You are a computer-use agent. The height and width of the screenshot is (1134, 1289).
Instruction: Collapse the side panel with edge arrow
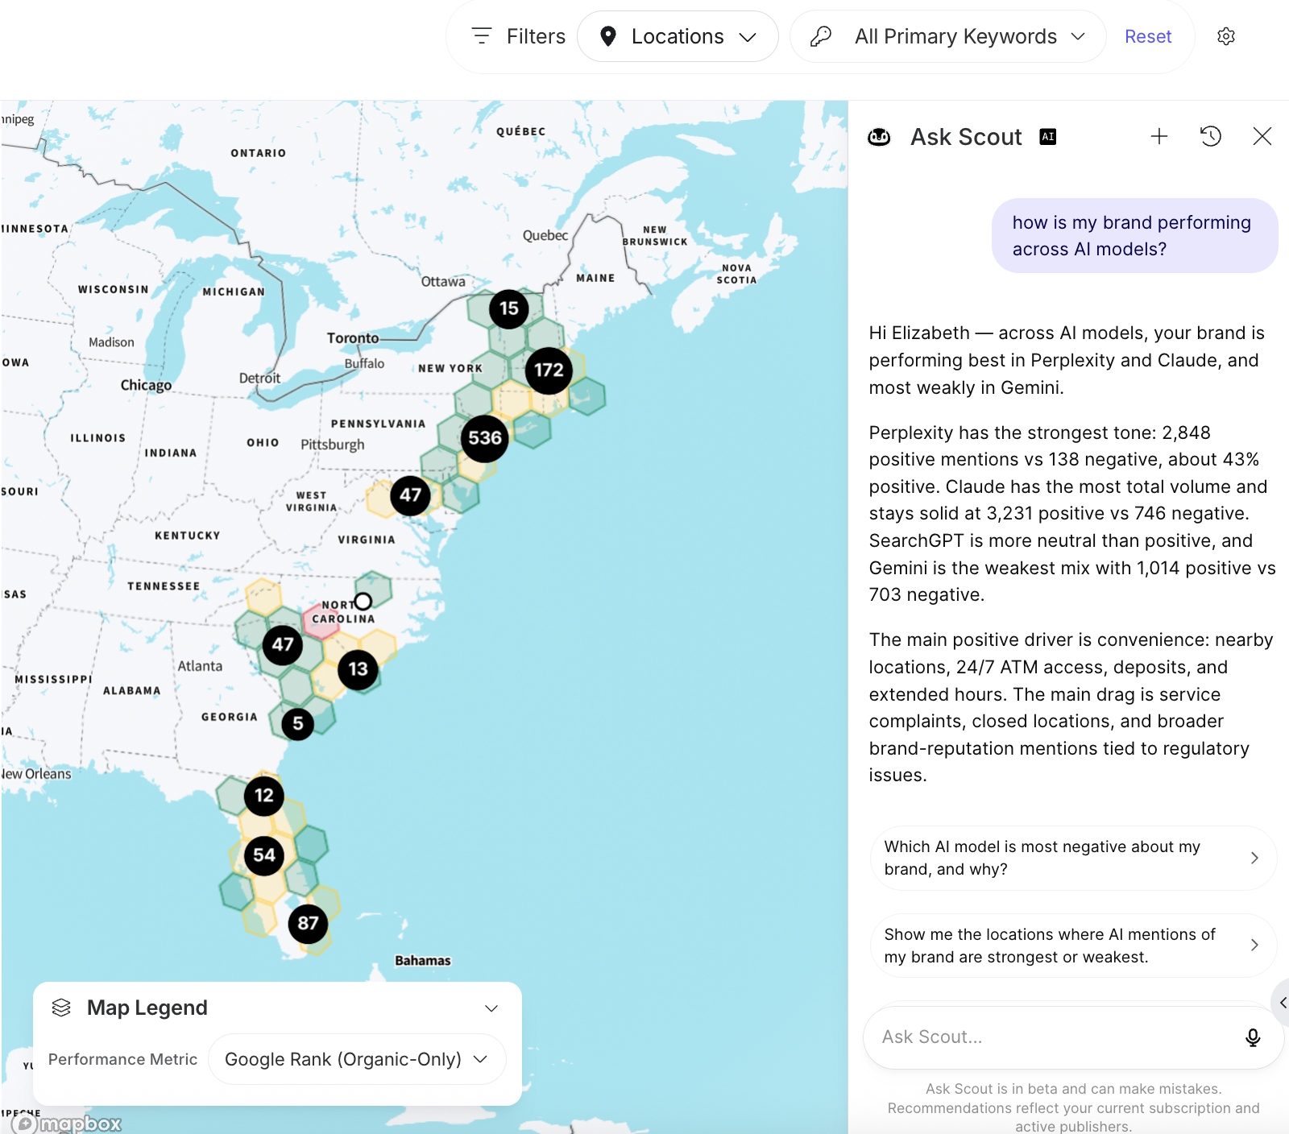click(1282, 1003)
